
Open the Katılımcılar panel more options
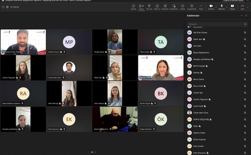tap(241, 16)
